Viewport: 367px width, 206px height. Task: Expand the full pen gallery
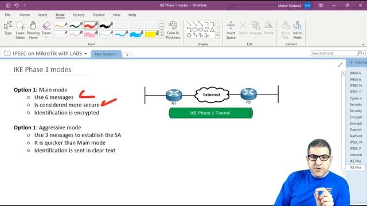(162, 35)
